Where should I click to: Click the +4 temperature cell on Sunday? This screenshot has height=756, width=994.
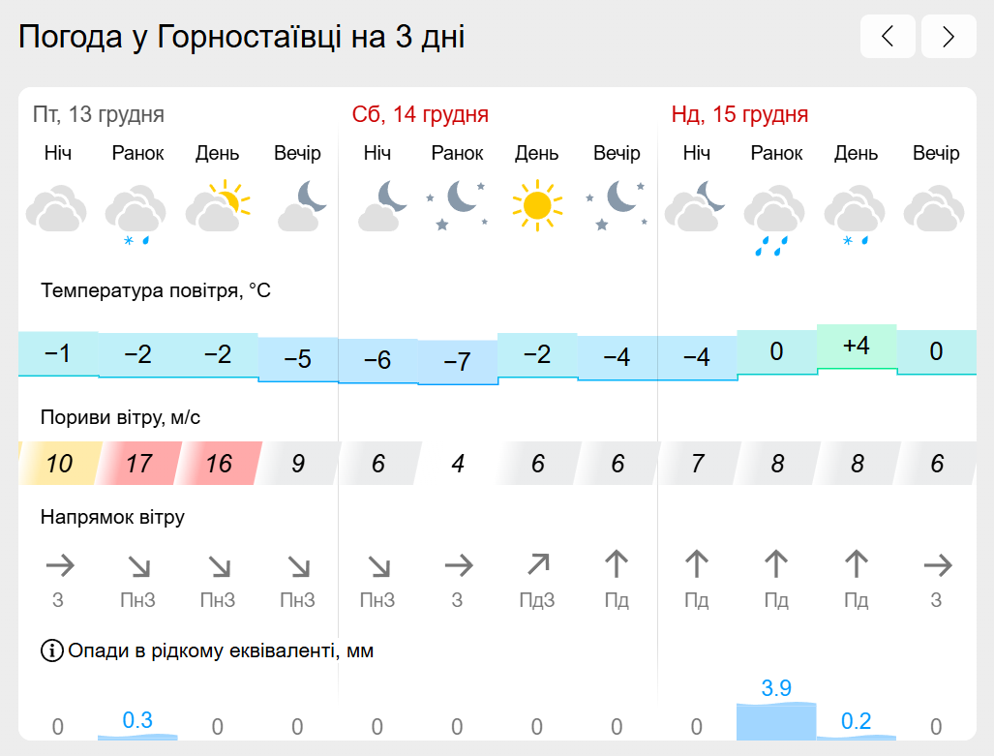pyautogui.click(x=857, y=347)
